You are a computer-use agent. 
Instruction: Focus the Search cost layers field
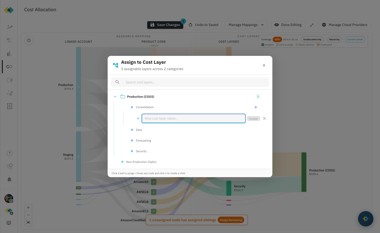coord(190,82)
